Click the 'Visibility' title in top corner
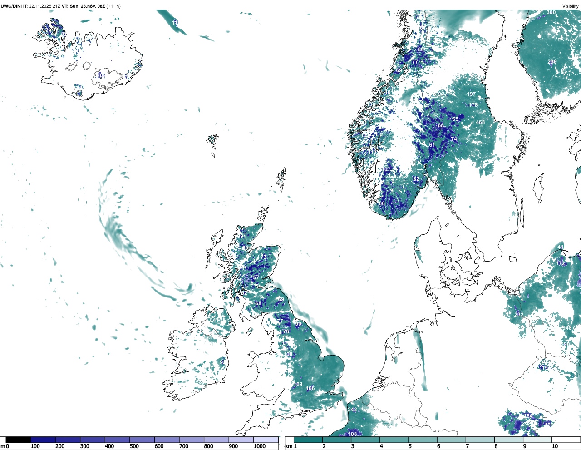 pos(571,6)
